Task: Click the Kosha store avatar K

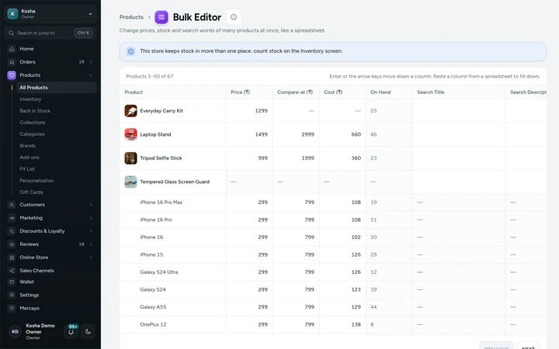Action: 13,14
